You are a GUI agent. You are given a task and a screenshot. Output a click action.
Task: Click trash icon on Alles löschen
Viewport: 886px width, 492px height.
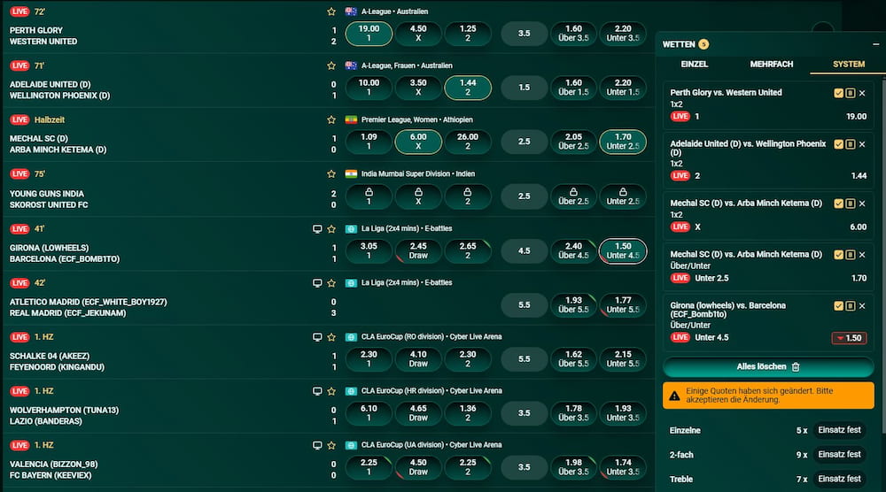point(796,366)
